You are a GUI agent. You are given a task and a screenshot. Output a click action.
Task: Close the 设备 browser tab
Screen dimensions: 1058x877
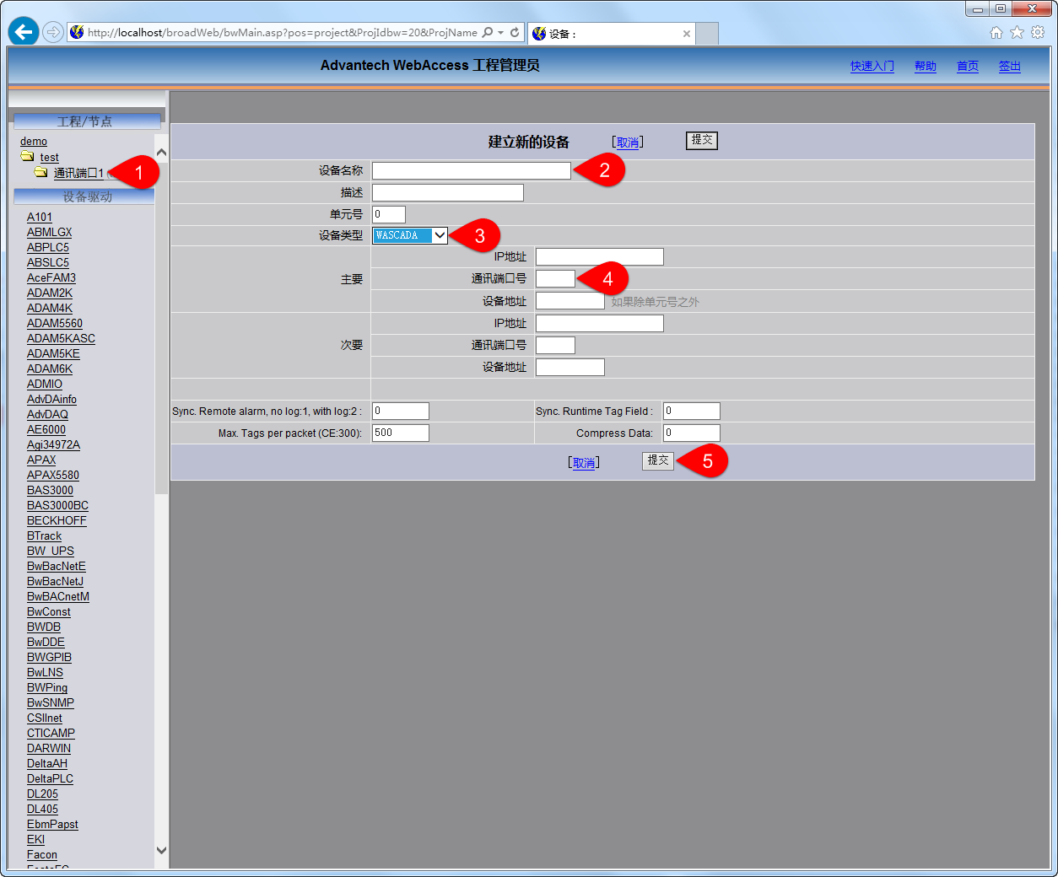coord(687,34)
